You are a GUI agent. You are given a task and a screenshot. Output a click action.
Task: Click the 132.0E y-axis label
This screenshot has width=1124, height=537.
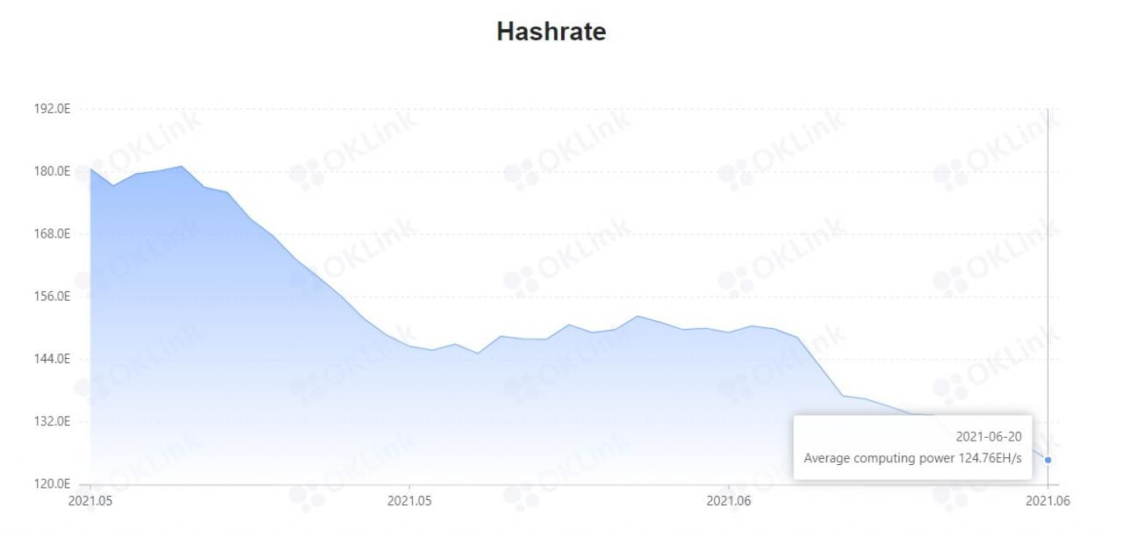coord(52,421)
